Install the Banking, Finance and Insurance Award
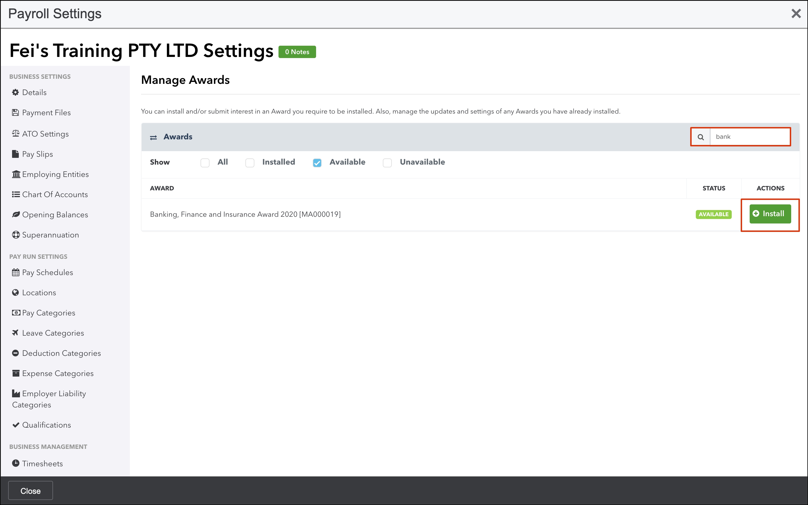808x505 pixels. [770, 214]
